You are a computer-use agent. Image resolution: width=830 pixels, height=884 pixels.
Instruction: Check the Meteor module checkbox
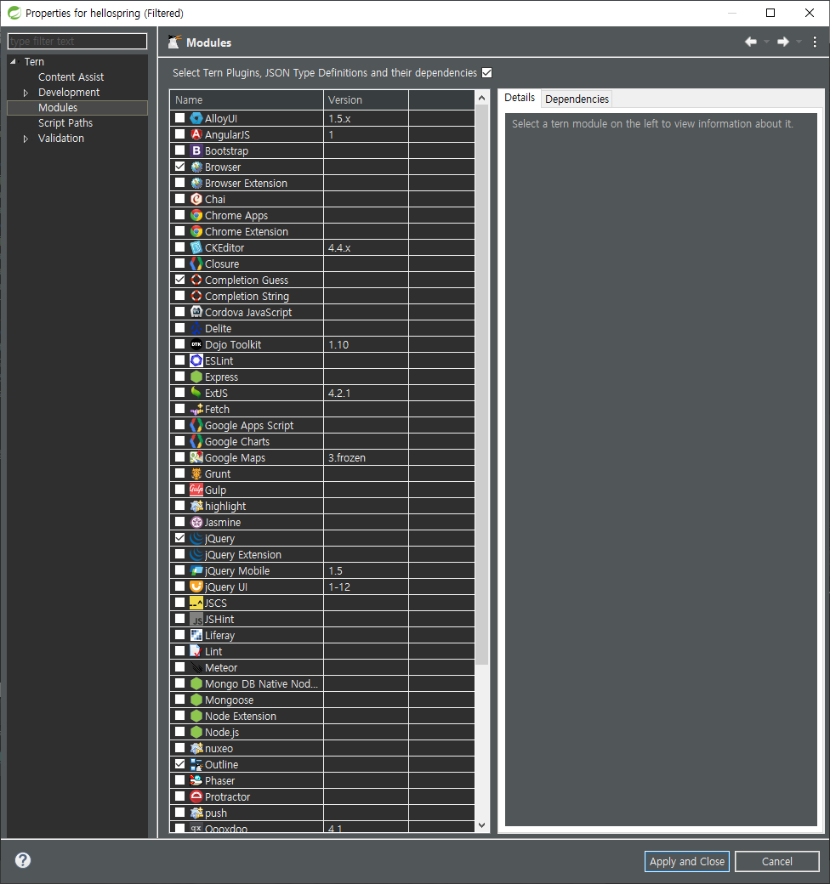(x=180, y=667)
